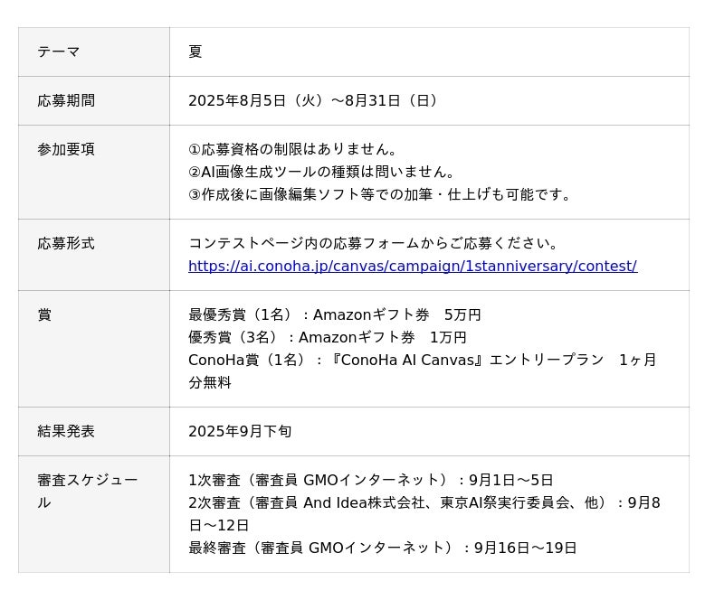Select the ConoHa賞 エントリープラン prize line
724x600 pixels.
[x=422, y=360]
